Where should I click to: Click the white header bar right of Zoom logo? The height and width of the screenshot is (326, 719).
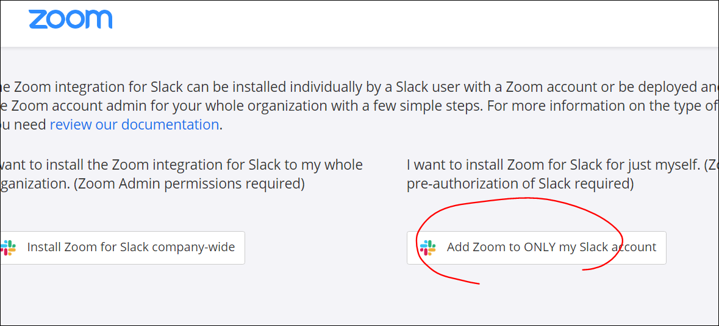click(415, 23)
